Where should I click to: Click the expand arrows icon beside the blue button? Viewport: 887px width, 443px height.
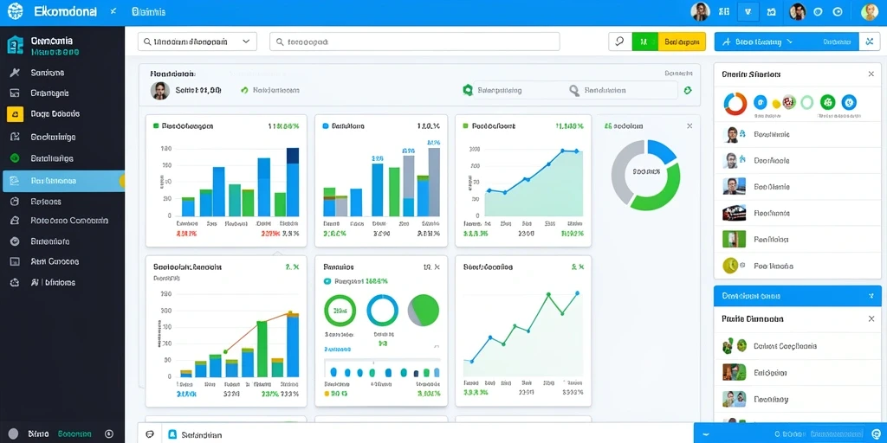click(870, 42)
